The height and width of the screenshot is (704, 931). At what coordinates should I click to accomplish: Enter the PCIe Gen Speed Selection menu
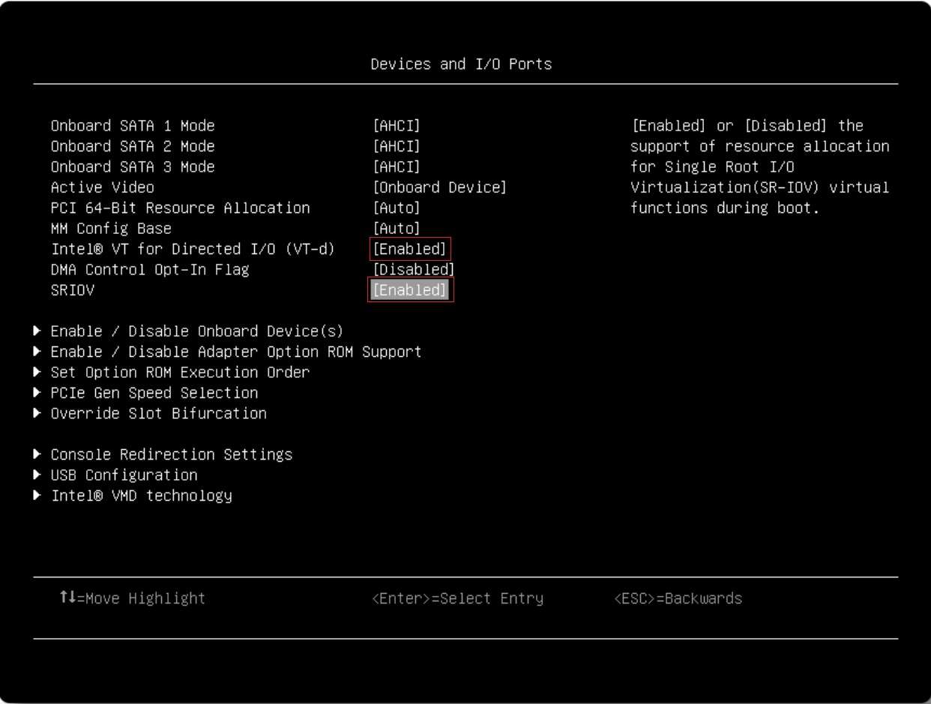click(154, 393)
